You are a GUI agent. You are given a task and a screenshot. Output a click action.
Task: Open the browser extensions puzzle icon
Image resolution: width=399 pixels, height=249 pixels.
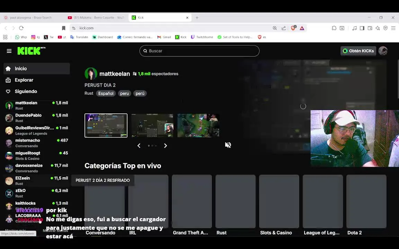[x=334, y=28]
